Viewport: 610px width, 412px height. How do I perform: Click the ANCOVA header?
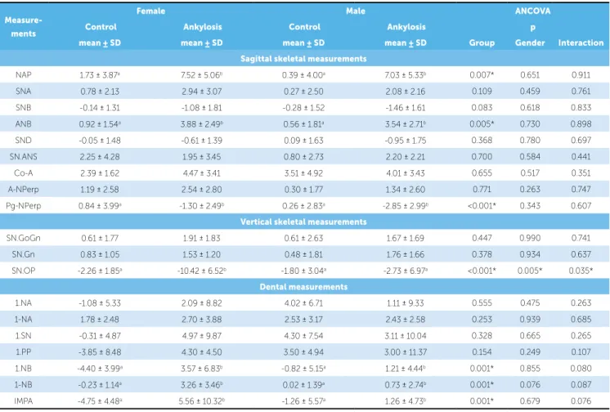click(532, 11)
